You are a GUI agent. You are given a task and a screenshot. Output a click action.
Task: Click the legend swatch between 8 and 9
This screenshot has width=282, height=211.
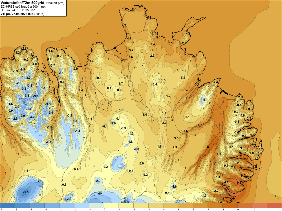(230, 205)
